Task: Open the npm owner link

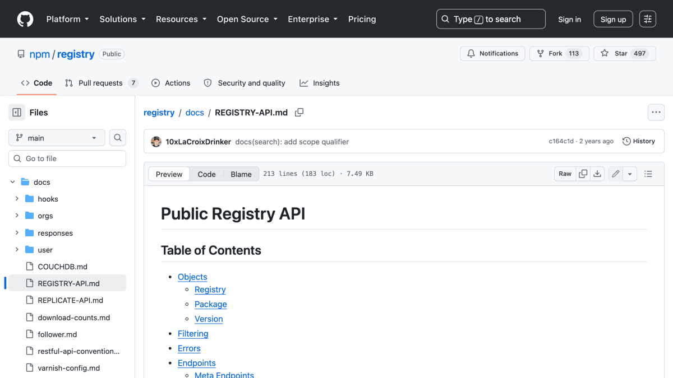Action: [x=40, y=54]
